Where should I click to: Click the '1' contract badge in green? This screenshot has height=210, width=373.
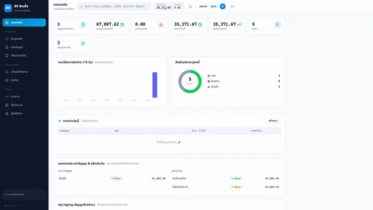click(x=236, y=178)
